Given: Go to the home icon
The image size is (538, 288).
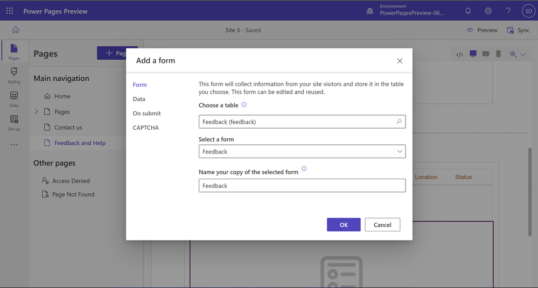Looking at the screenshot, I should pyautogui.click(x=16, y=30).
